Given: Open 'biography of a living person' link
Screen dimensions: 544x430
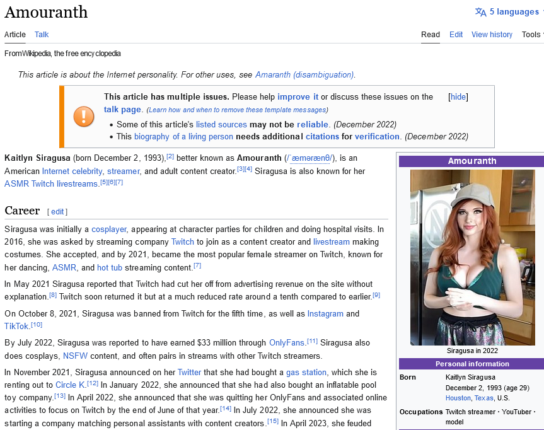Looking at the screenshot, I should [183, 137].
